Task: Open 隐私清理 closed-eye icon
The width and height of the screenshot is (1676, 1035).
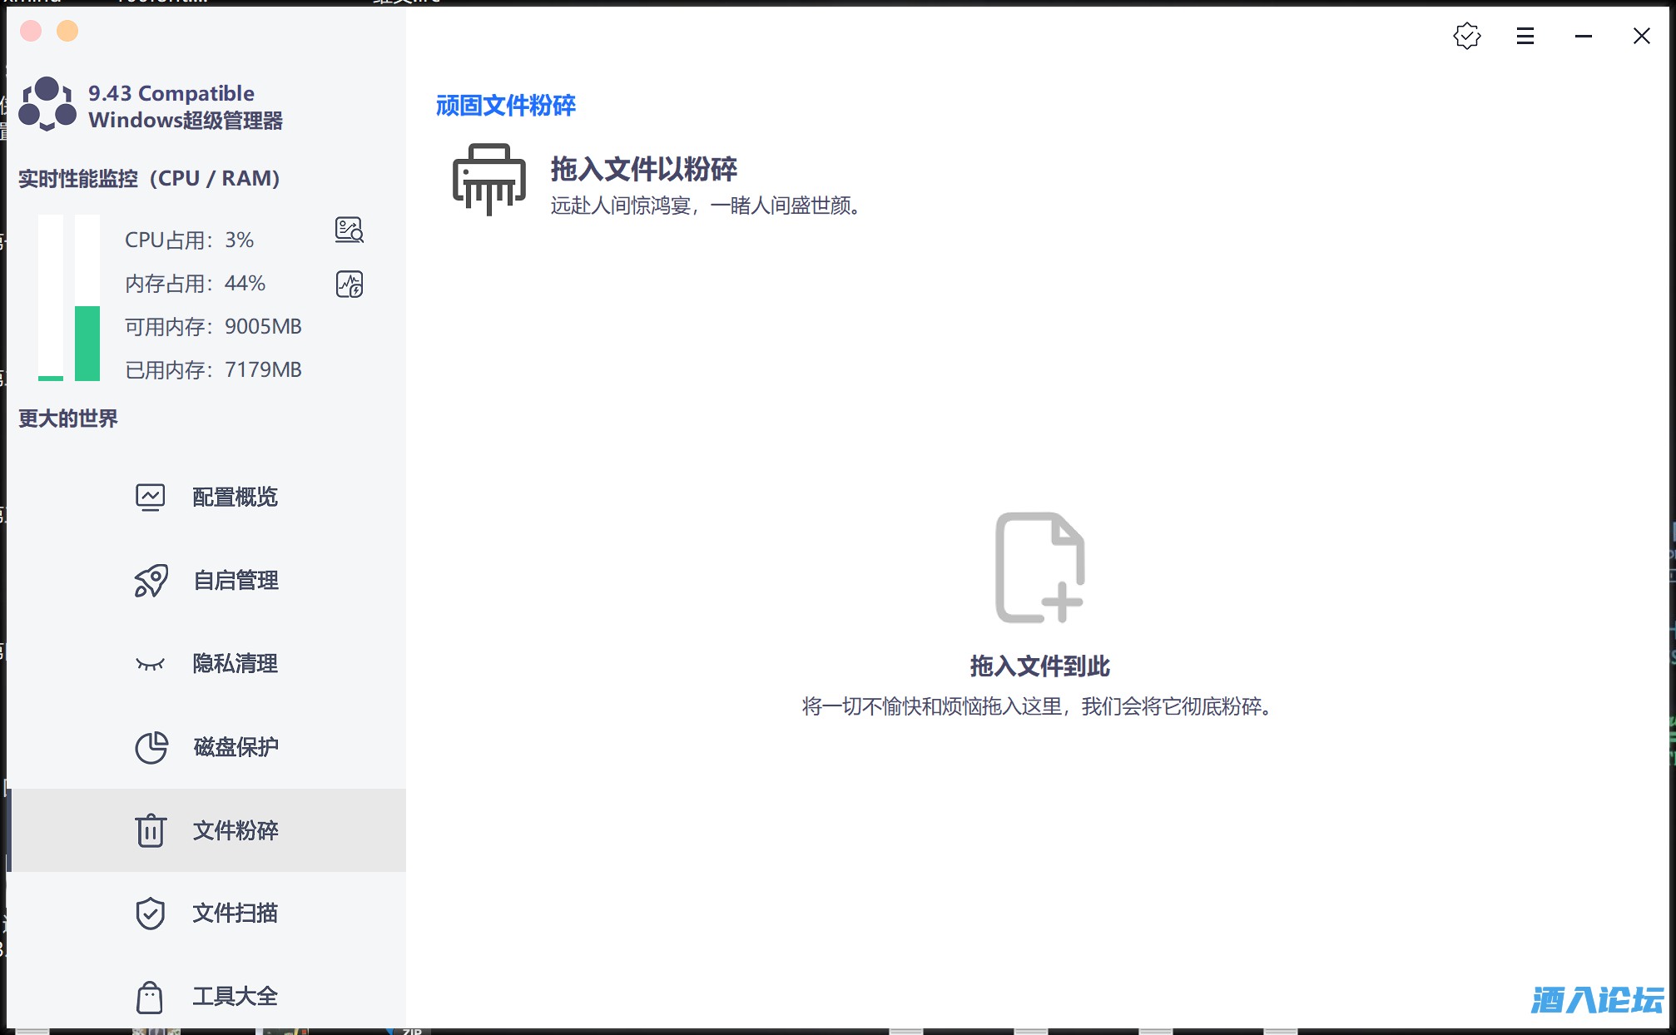Action: coord(151,664)
